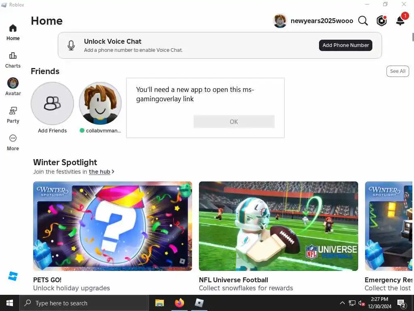The image size is (414, 311).
Task: Open the hub link under Winter Spotlight
Action: point(99,172)
